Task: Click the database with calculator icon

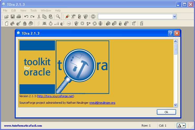Action: [x=114, y=23]
